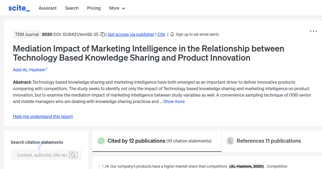Click the bell icon to set email alerts

[172, 34]
